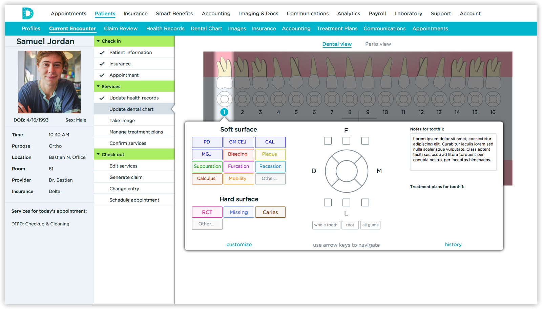Mark tooth as Missing
Screen dimensions: 542x309
click(x=238, y=212)
